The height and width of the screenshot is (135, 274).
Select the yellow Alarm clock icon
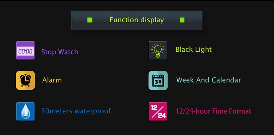point(25,80)
